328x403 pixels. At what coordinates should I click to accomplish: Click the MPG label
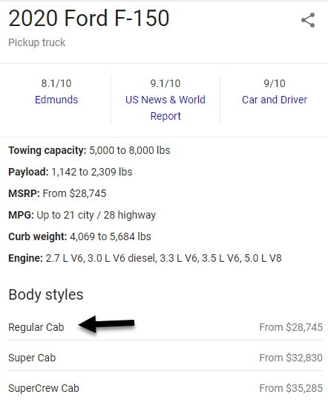tap(21, 215)
